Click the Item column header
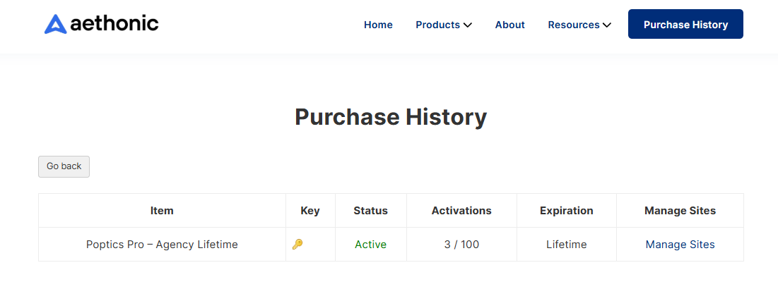This screenshot has width=778, height=289. point(162,210)
